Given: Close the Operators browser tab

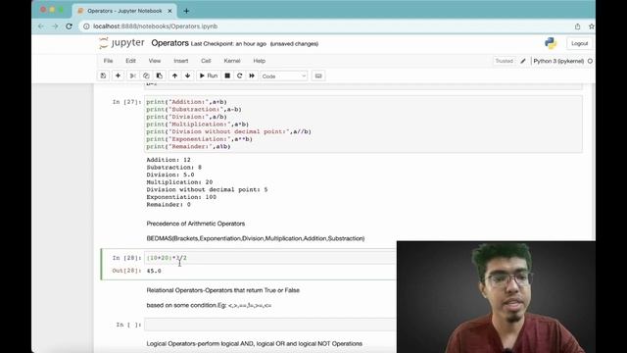Looking at the screenshot, I should coord(169,11).
